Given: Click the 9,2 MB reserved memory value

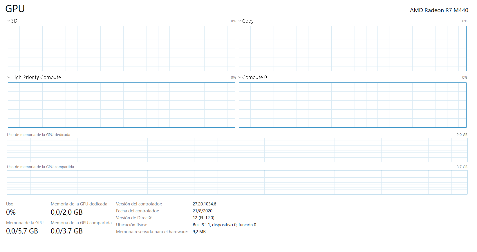Looking at the screenshot, I should click(x=199, y=232).
